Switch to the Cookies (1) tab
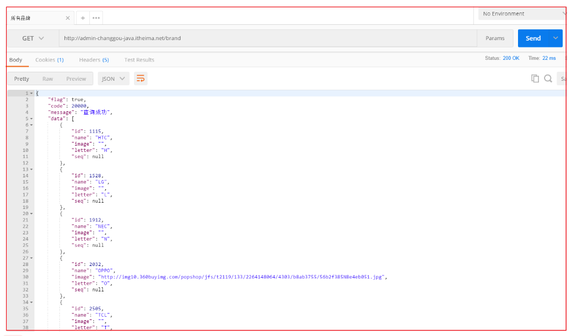574x336 pixels. pos(49,60)
